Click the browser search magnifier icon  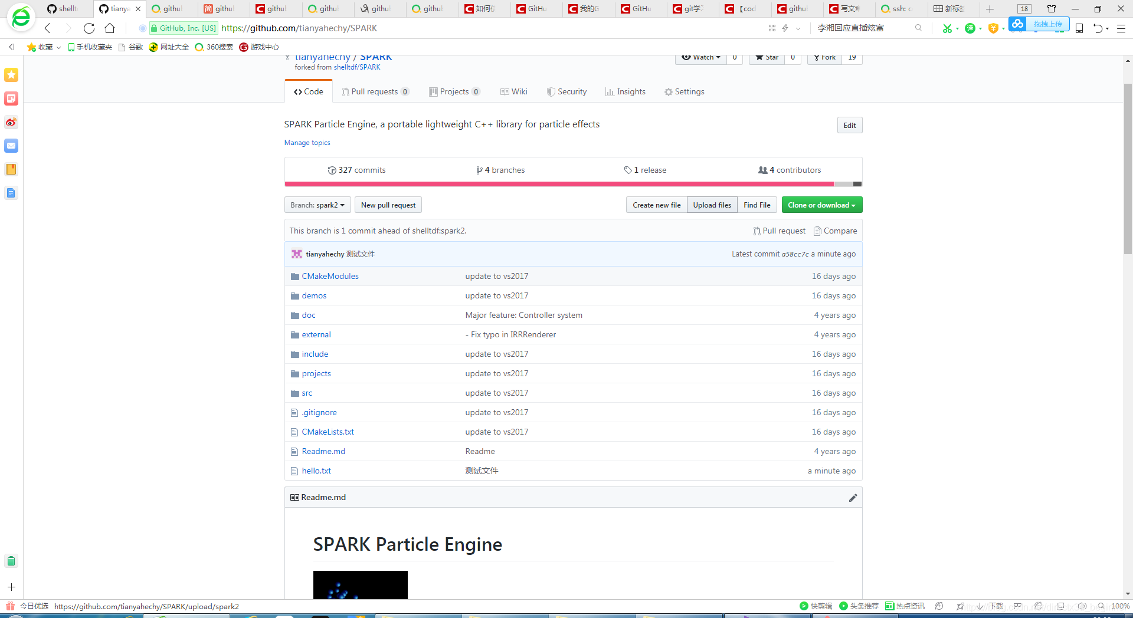click(918, 28)
